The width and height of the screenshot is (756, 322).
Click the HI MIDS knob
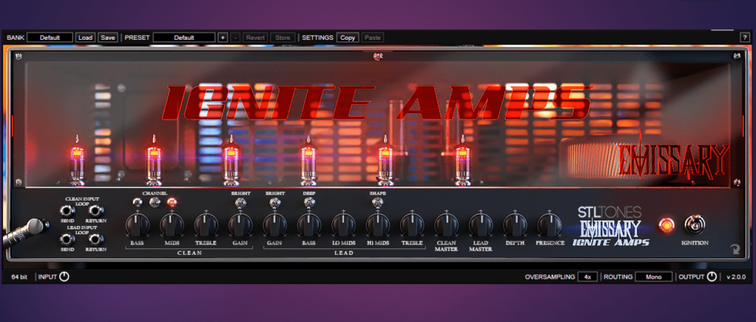point(377,224)
